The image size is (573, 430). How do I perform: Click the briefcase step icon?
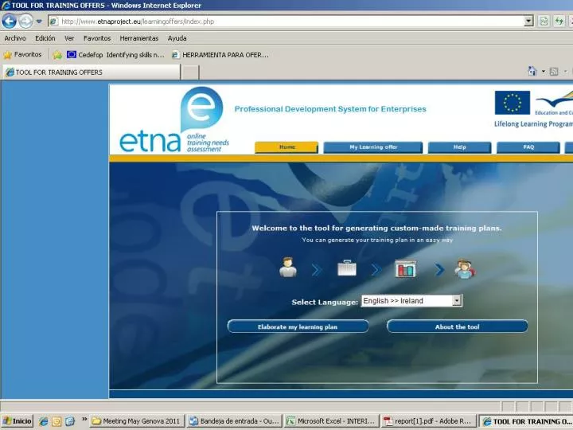[347, 268]
